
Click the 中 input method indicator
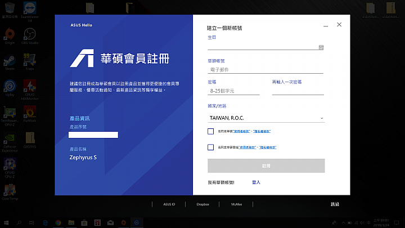(x=368, y=222)
